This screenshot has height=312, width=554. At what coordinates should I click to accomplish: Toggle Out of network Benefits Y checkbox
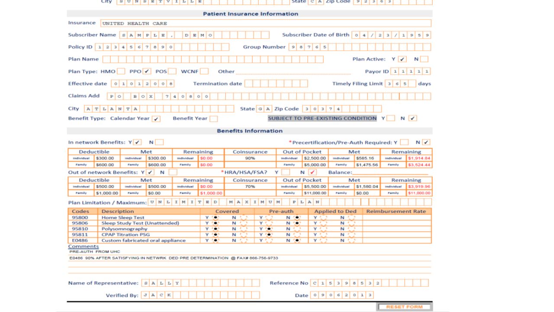pos(150,172)
